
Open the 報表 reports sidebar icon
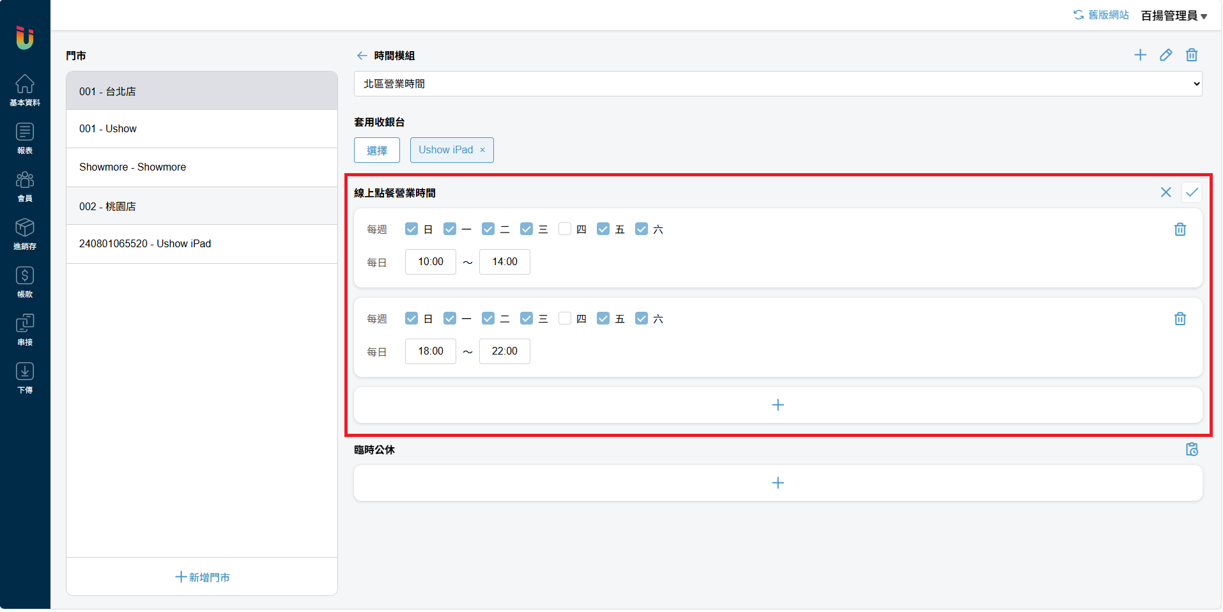[x=25, y=138]
